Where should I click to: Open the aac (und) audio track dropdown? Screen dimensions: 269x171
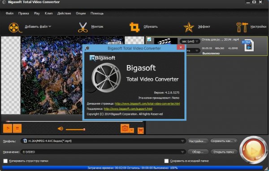coord(190,42)
